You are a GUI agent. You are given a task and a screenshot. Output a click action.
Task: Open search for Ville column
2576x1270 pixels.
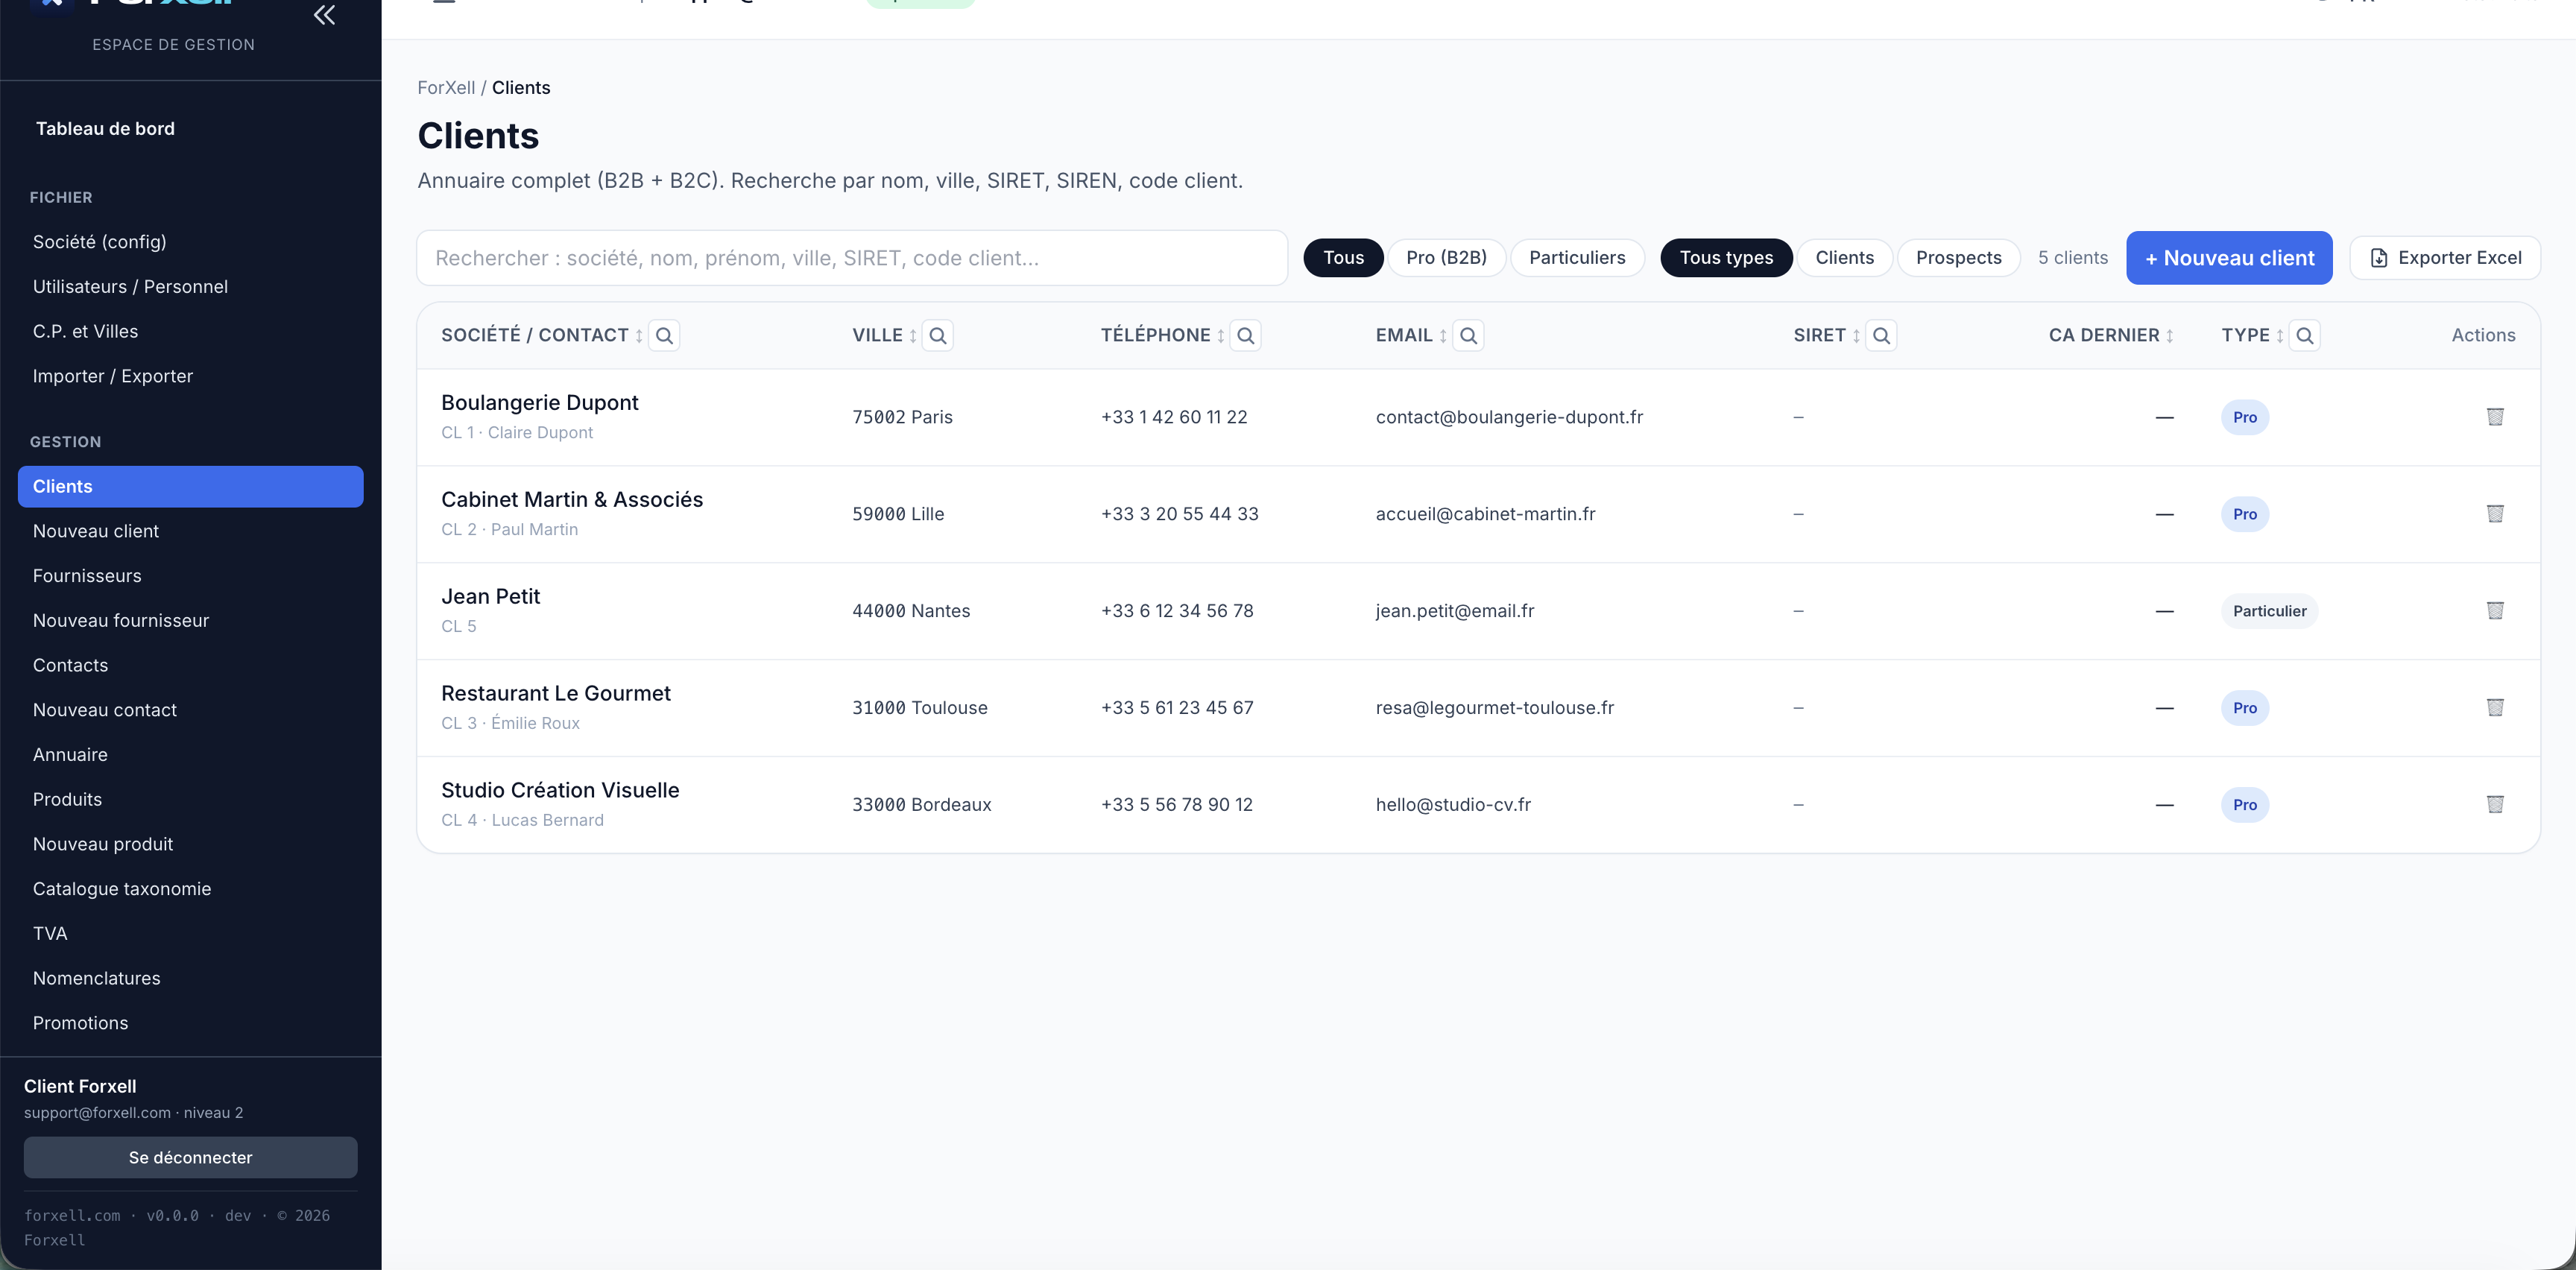tap(938, 336)
